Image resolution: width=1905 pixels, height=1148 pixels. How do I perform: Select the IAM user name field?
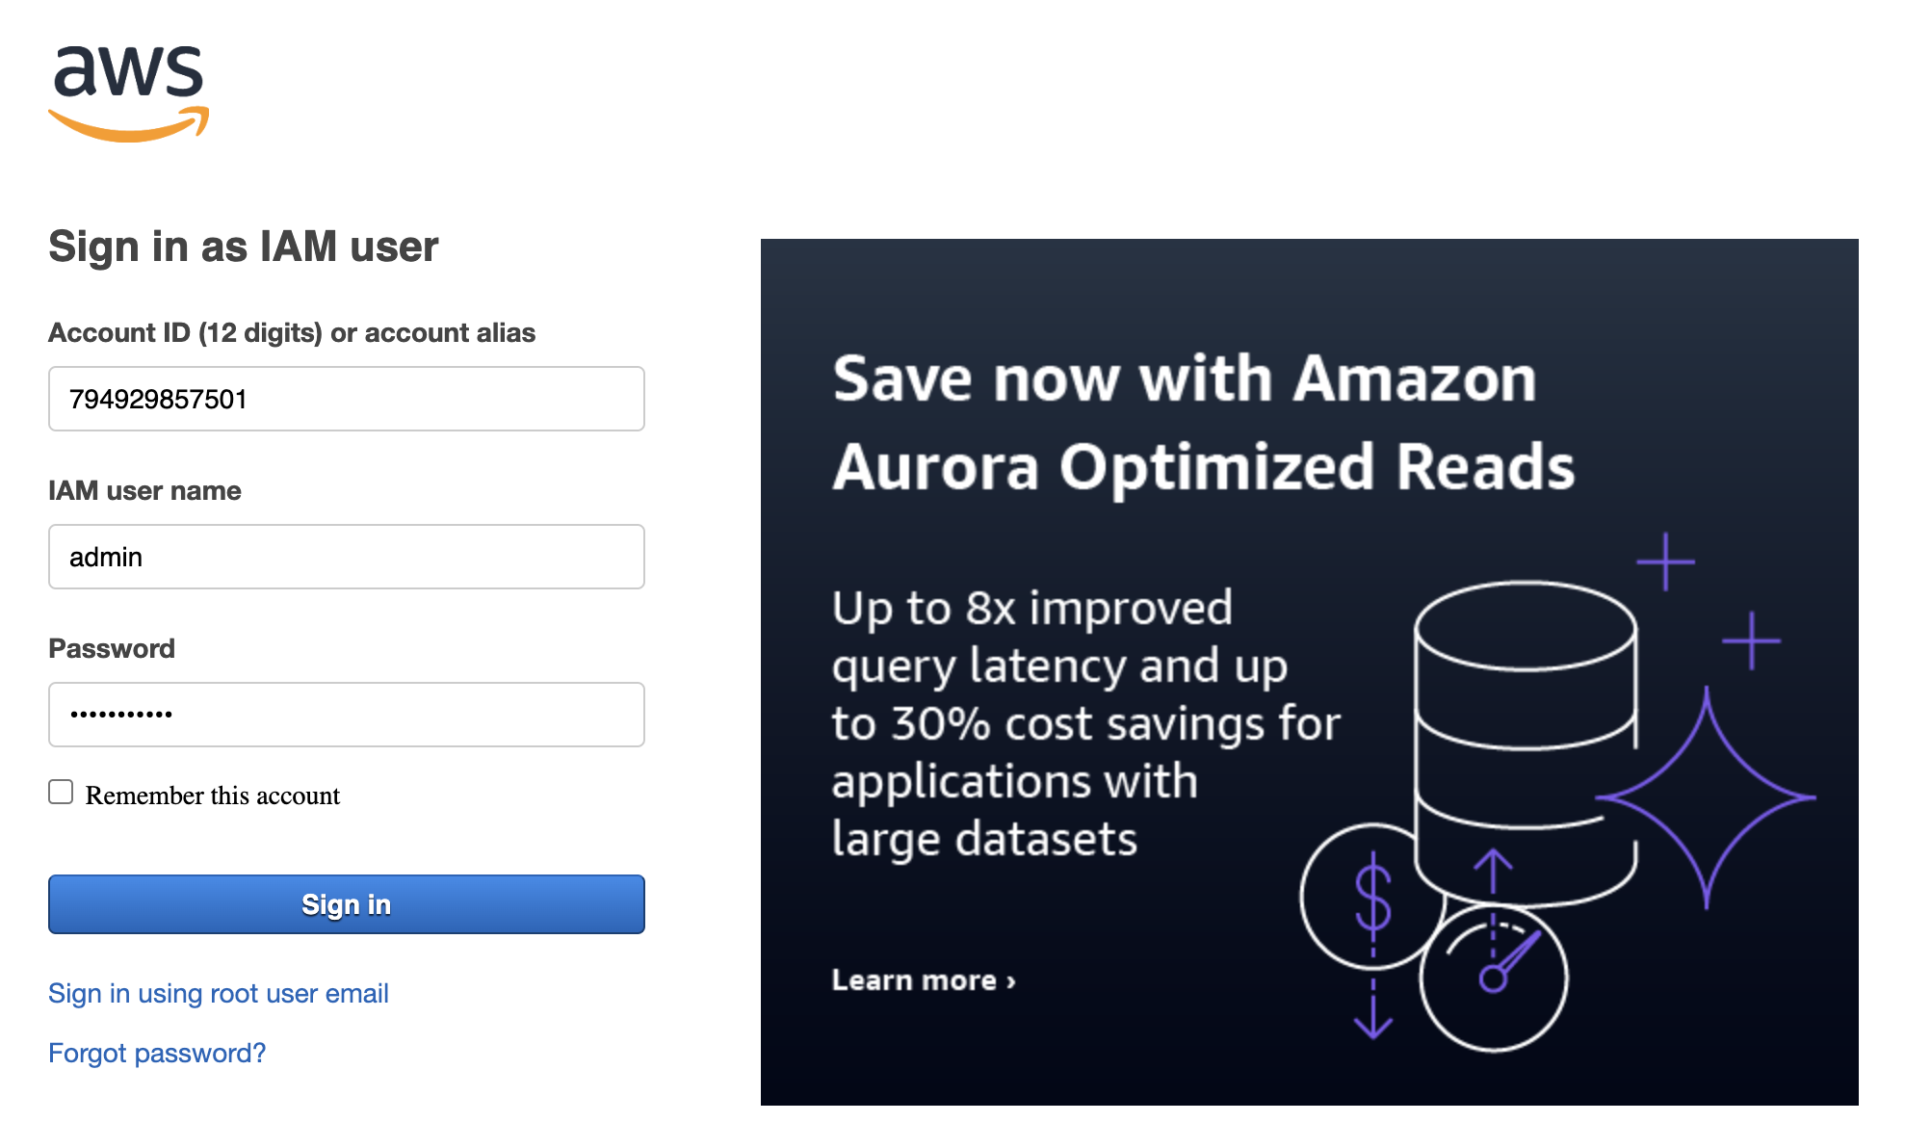point(346,557)
